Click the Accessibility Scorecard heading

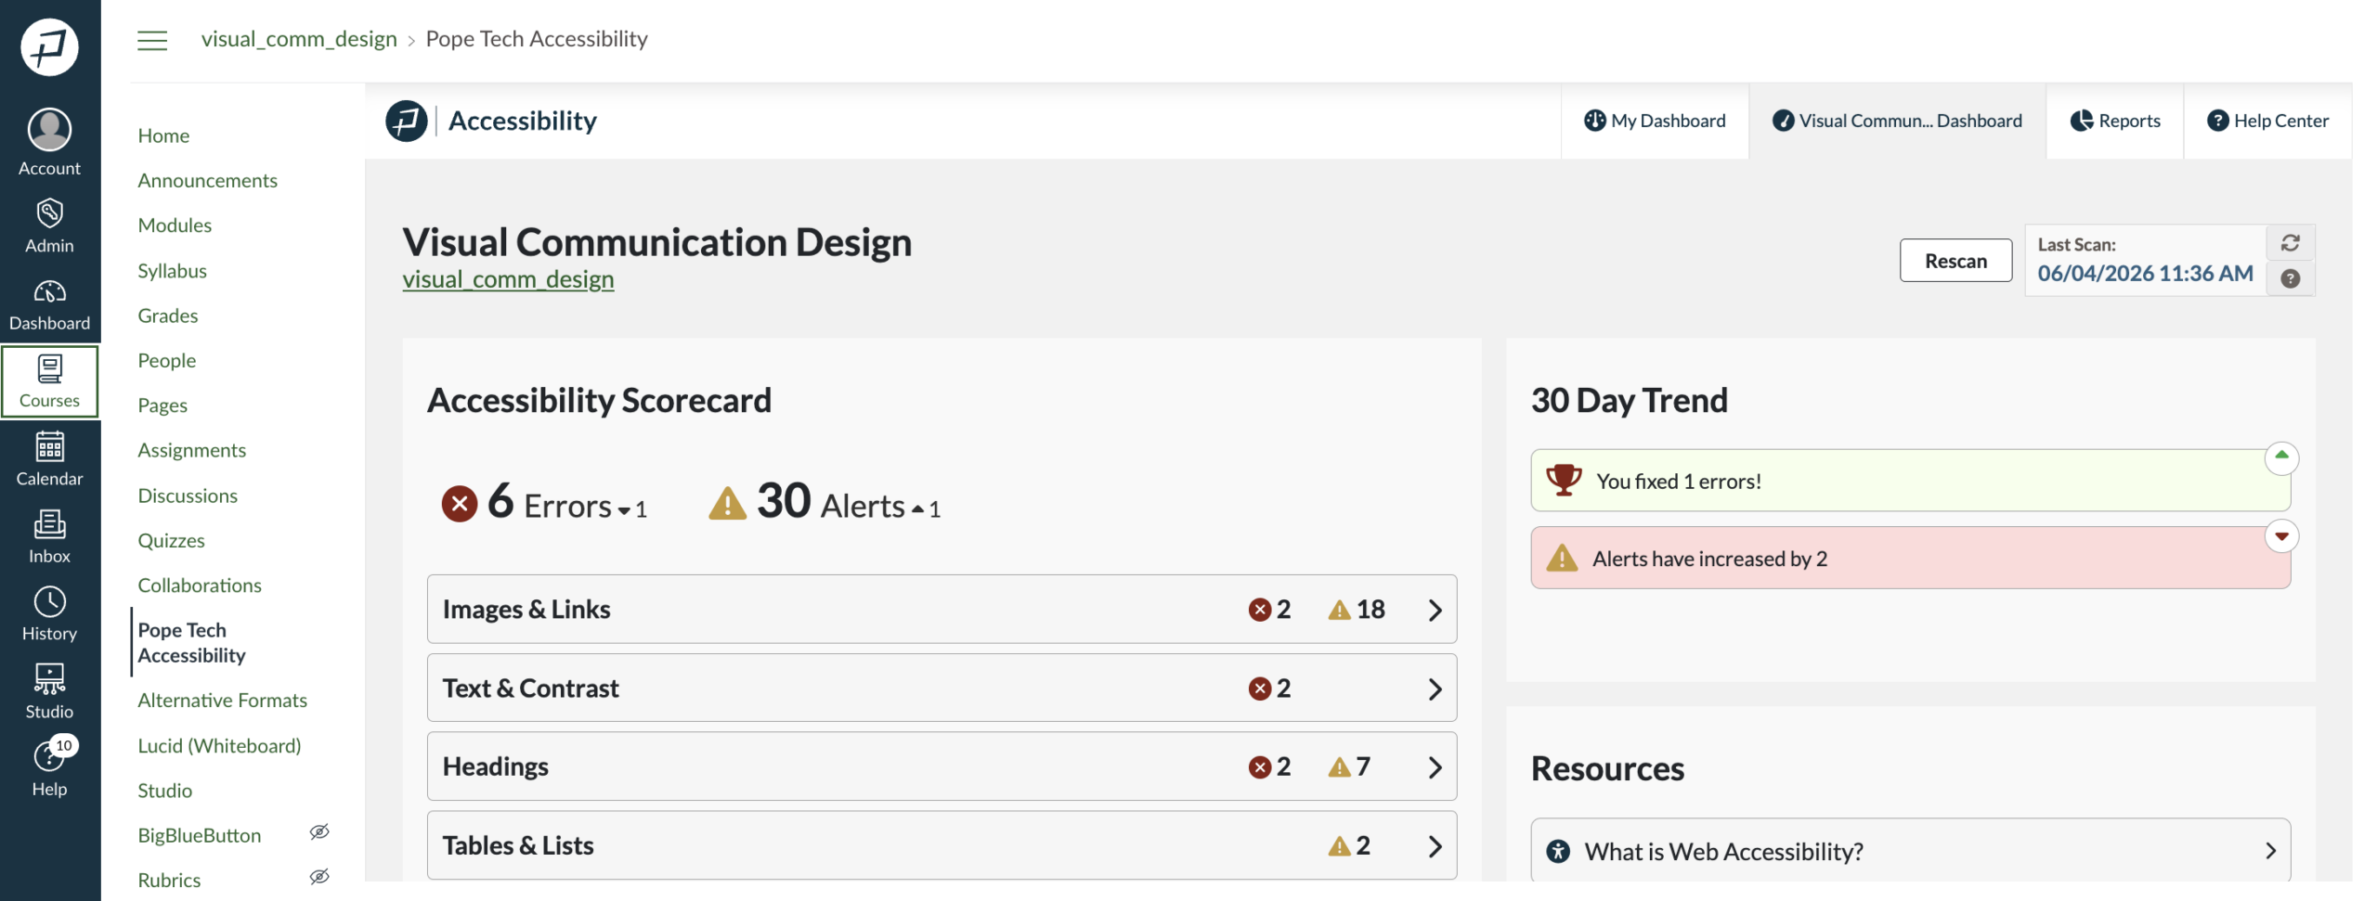(x=599, y=401)
